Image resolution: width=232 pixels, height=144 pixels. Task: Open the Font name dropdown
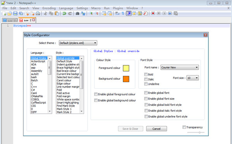[180, 67]
